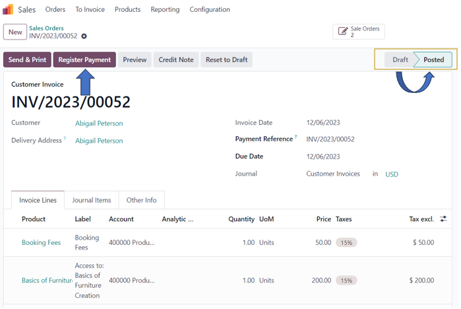This screenshot has height=309, width=461.
Task: Switch to the Journal Items tab
Action: click(x=92, y=200)
